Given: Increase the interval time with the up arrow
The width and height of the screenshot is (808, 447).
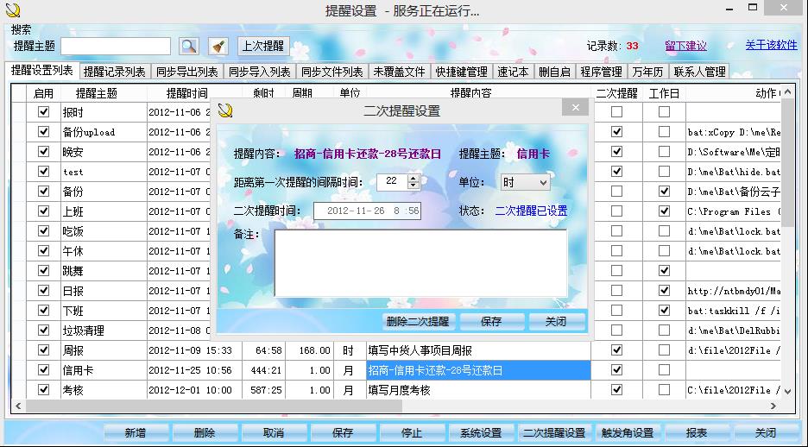Looking at the screenshot, I should (x=413, y=178).
